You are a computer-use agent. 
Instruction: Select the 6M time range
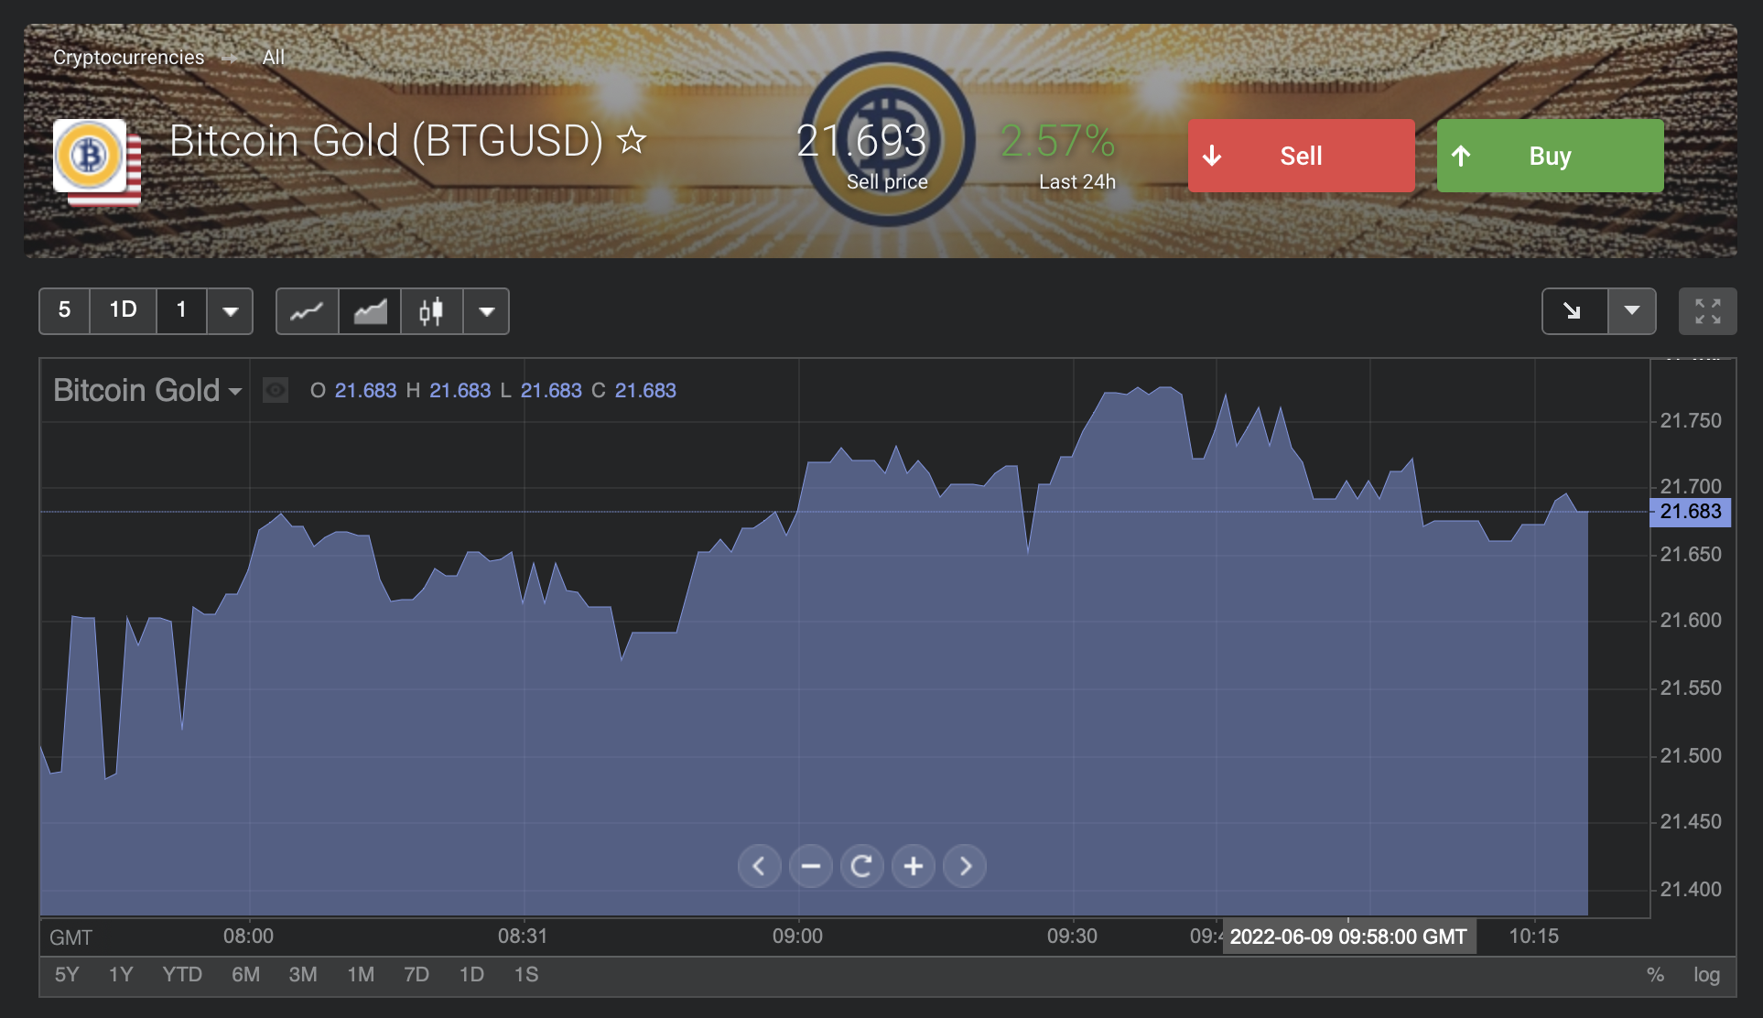[245, 975]
